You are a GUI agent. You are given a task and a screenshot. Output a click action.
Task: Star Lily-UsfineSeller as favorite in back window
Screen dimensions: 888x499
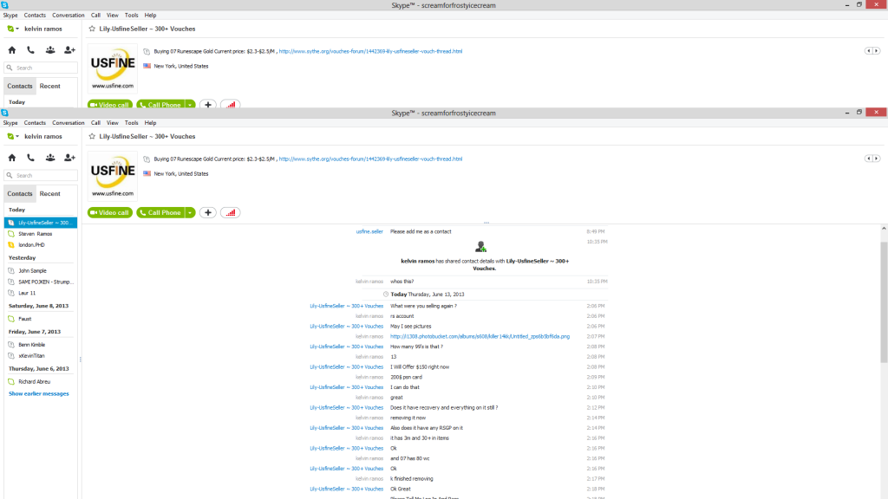coord(92,29)
